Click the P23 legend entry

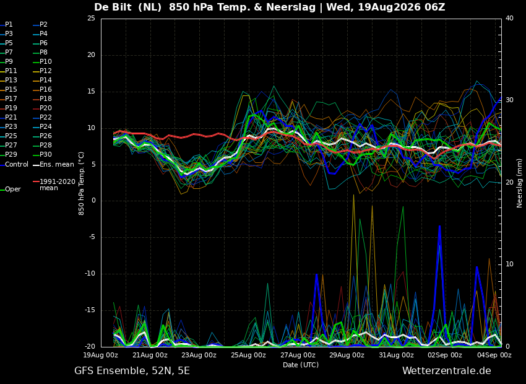(9, 127)
